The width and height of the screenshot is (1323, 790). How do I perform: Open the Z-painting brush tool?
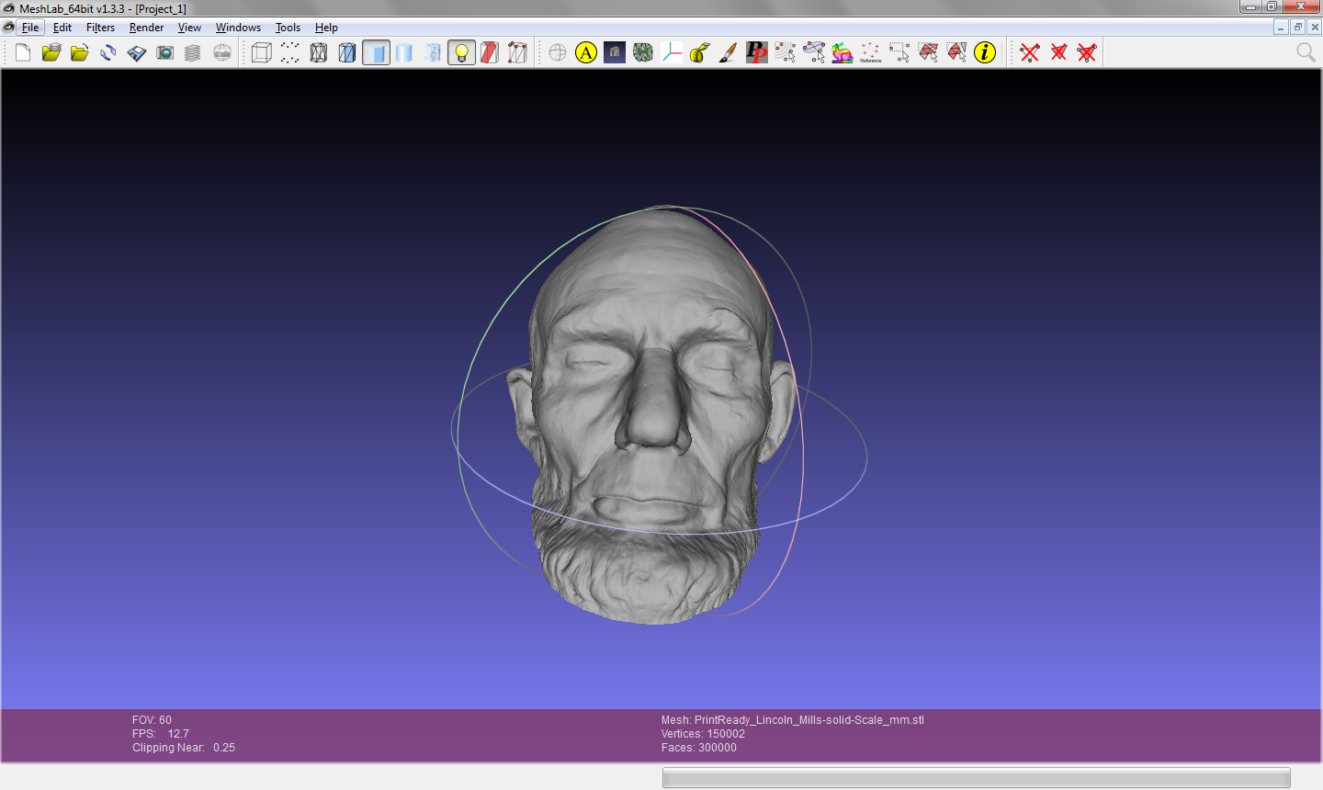click(728, 52)
